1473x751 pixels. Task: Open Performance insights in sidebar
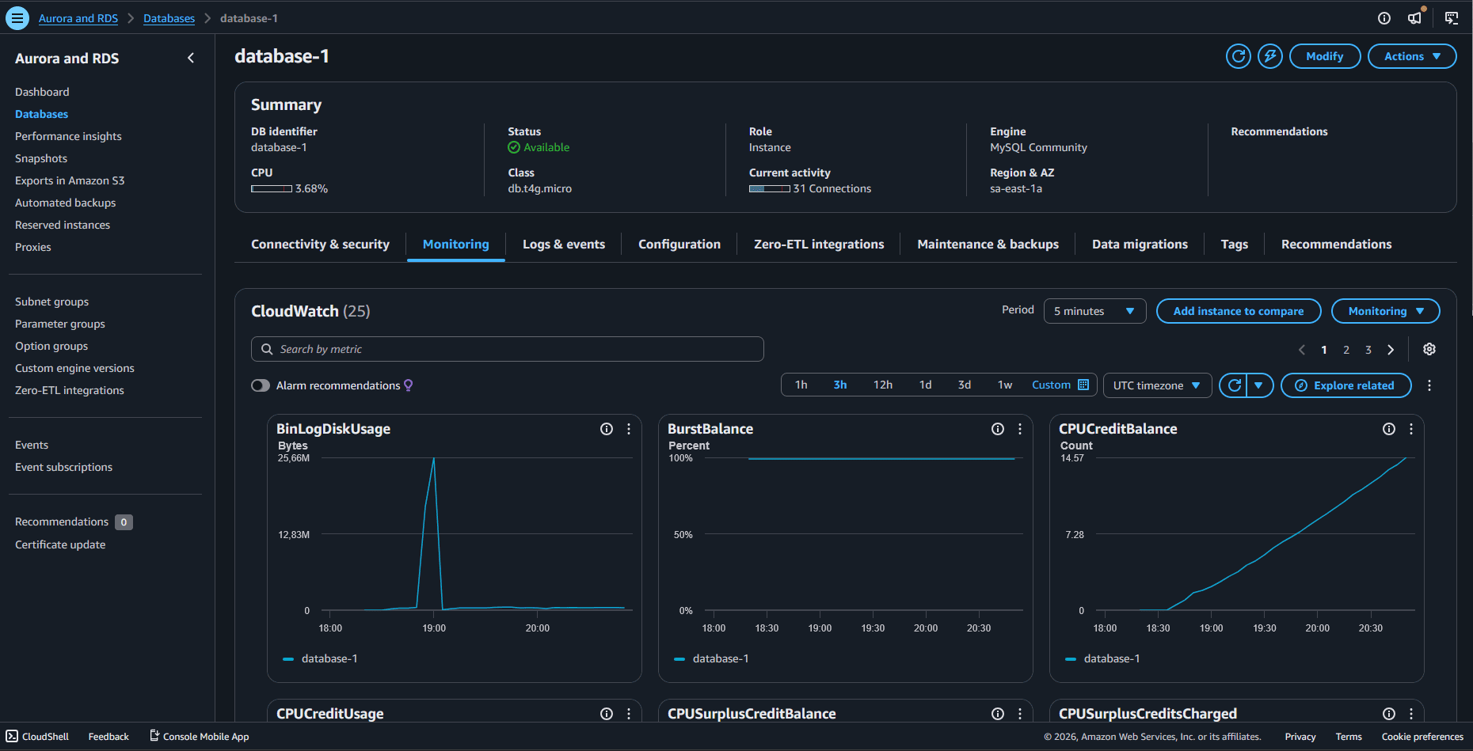[68, 136]
